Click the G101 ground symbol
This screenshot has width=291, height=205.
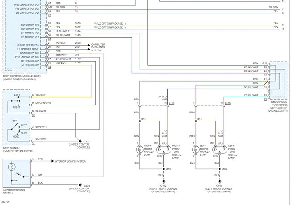click(220, 181)
